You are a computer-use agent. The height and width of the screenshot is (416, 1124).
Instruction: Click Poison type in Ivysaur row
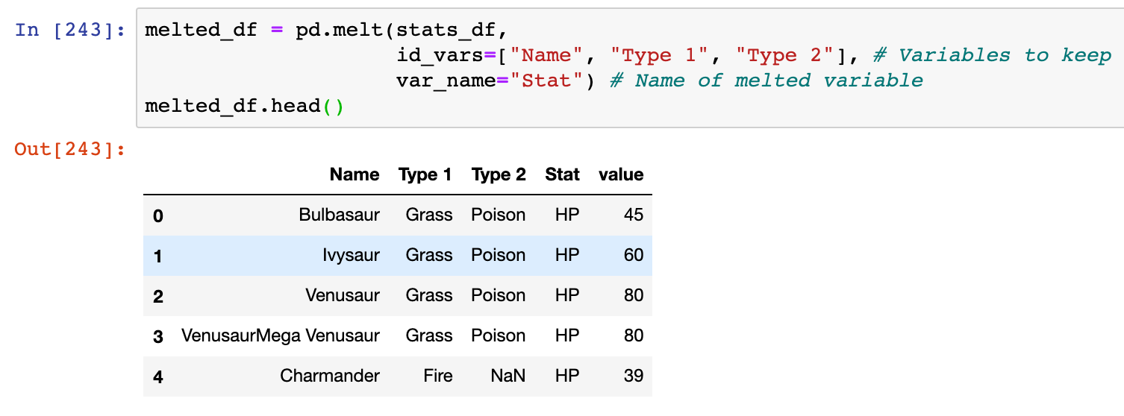tap(499, 255)
